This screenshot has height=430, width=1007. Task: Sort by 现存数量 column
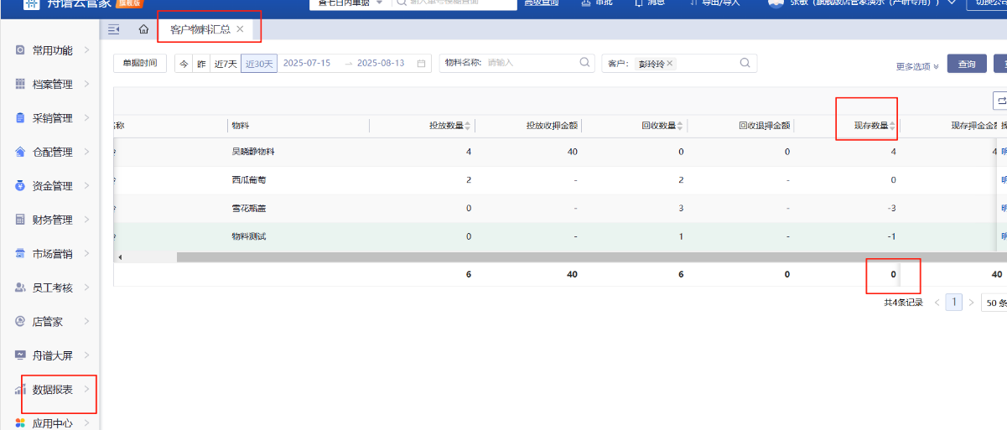[x=893, y=126]
